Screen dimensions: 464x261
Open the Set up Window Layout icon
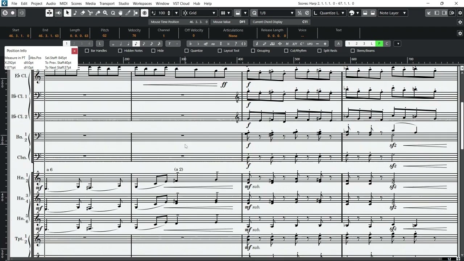coord(452,13)
